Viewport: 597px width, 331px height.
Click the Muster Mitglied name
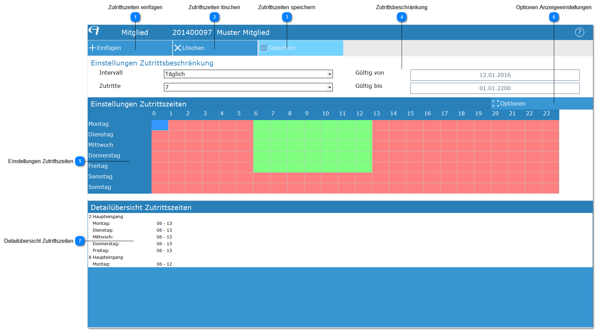pos(243,33)
